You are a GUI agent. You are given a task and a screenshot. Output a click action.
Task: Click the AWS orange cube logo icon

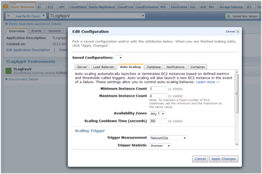click(x=6, y=6)
